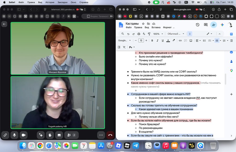Viewport: 236px width, 152px height.
Task: Open the Telemost effects sparkle button
Action: [41, 135]
